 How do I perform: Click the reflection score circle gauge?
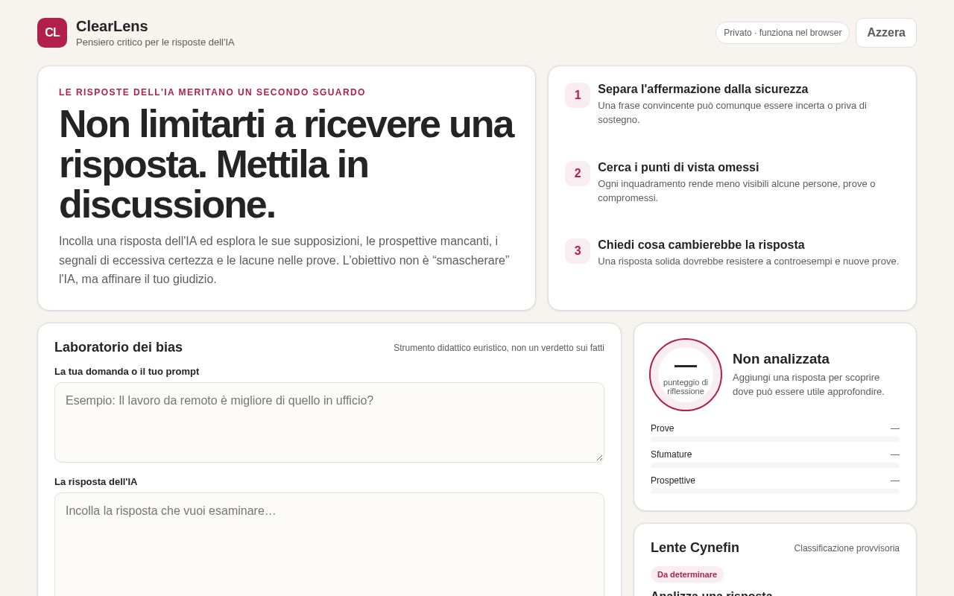click(686, 375)
